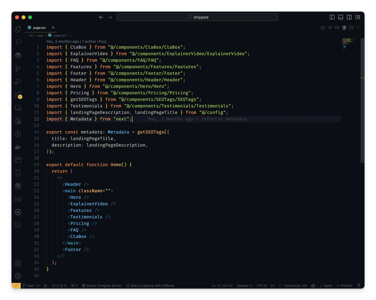Open Prettier formatter status
The height and width of the screenshot is (300, 376).
click(344, 285)
